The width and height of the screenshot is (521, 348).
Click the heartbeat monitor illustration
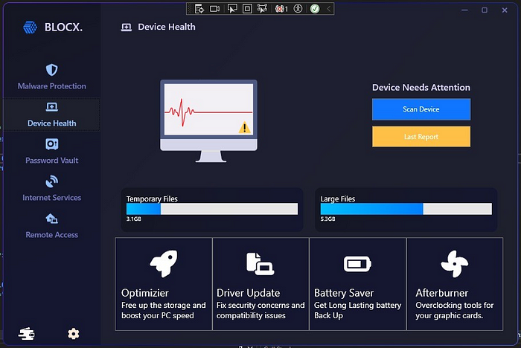pos(208,121)
